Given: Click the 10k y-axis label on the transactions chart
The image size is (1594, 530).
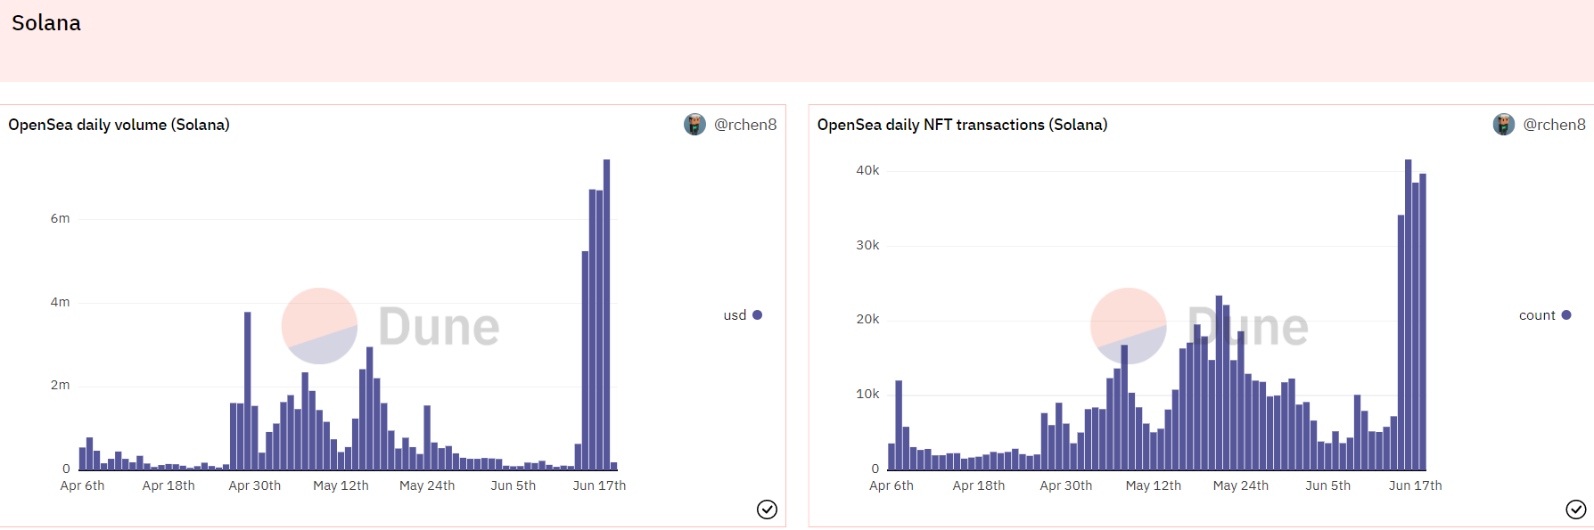Looking at the screenshot, I should [867, 394].
